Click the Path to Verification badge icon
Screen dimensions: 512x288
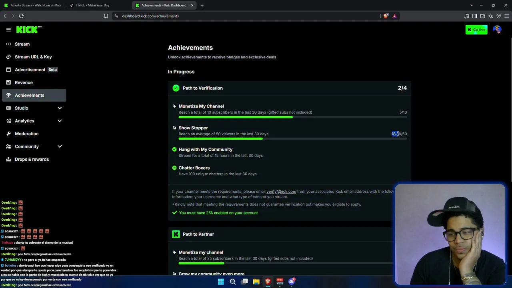(176, 88)
